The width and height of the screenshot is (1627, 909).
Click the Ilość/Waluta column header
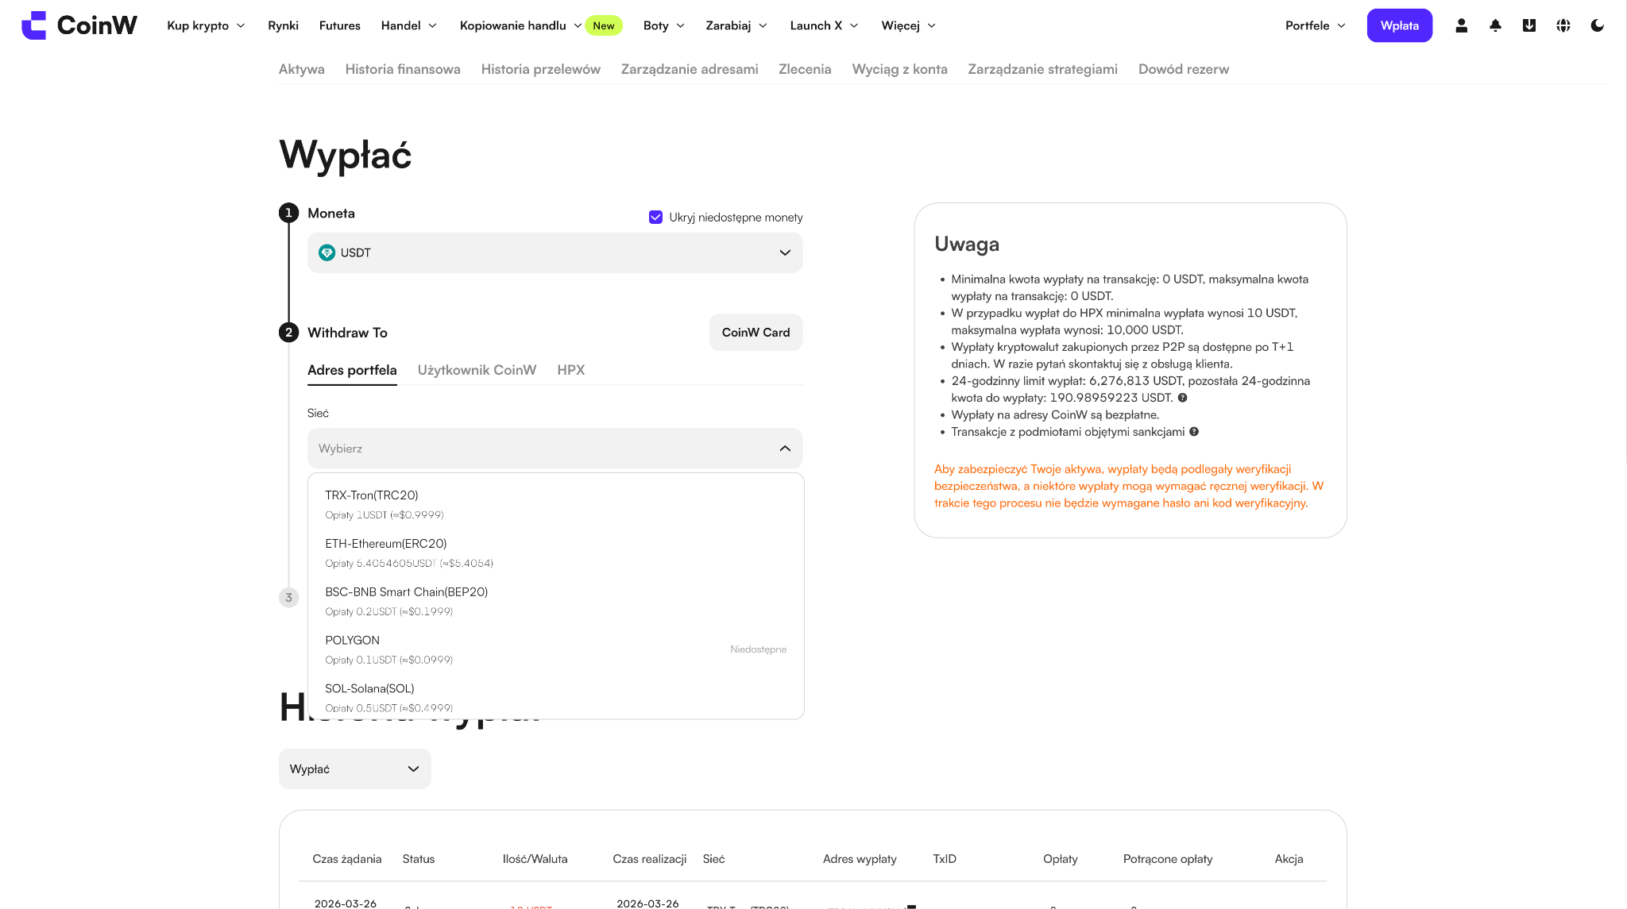(x=535, y=859)
